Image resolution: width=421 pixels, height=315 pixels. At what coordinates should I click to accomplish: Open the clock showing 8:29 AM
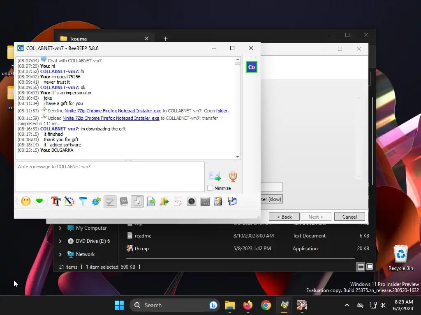pyautogui.click(x=403, y=305)
